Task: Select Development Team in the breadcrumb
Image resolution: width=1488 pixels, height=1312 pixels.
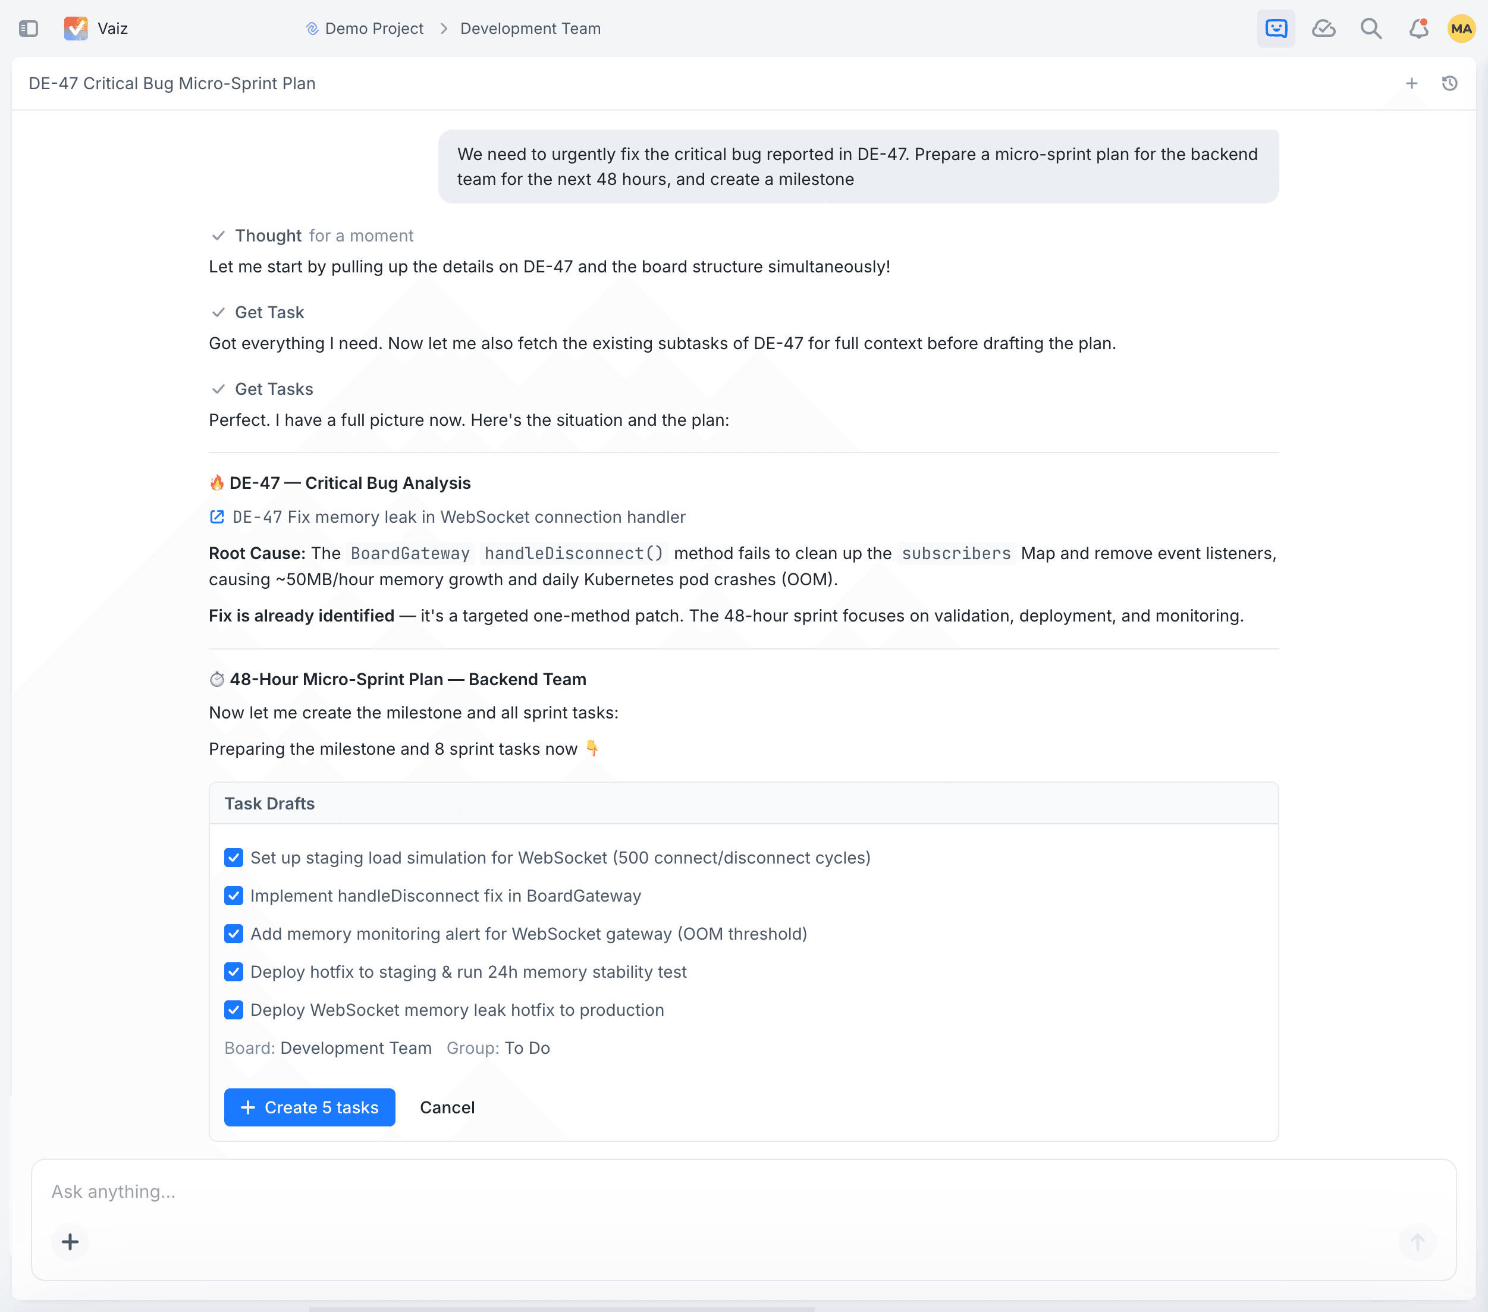Action: [x=530, y=29]
